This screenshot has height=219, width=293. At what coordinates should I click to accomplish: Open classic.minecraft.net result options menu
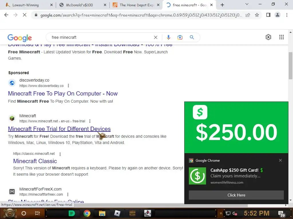[60, 154]
